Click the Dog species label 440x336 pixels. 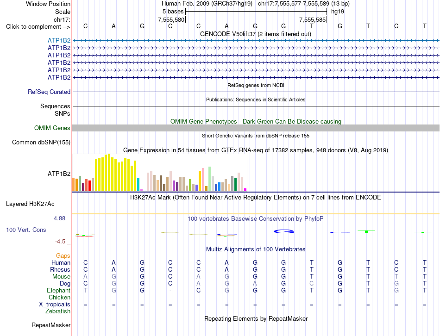point(65,284)
